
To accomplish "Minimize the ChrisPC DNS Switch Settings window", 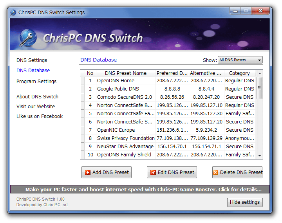I will pyautogui.click(x=235, y=11).
